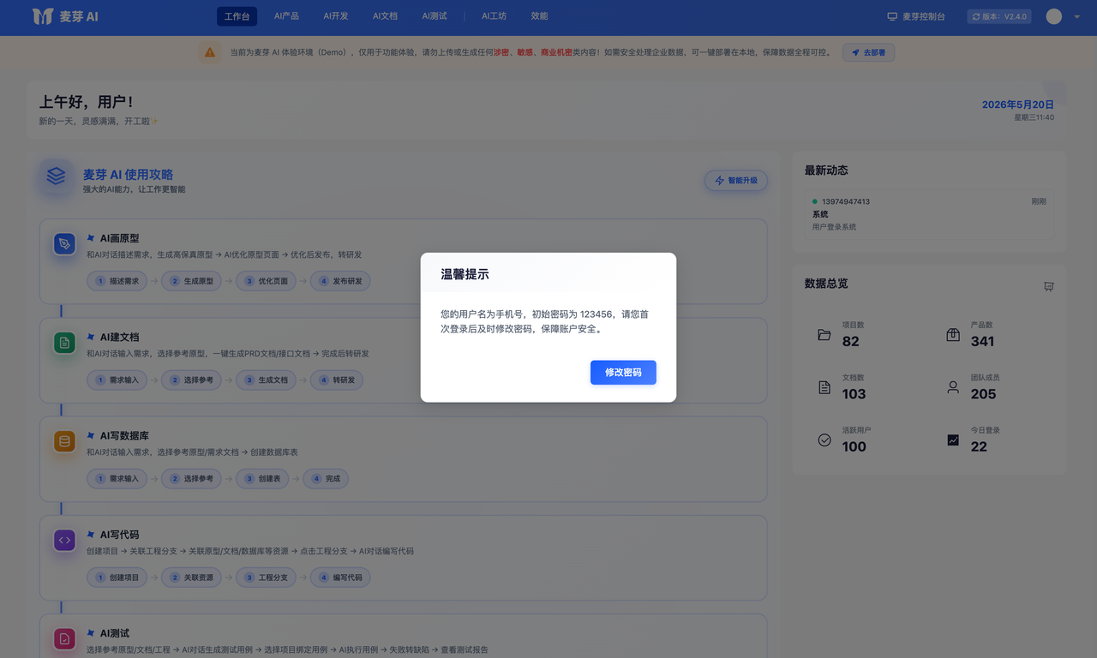Click the 上午好，用户！ greeting
1097x658 pixels.
[x=87, y=102]
